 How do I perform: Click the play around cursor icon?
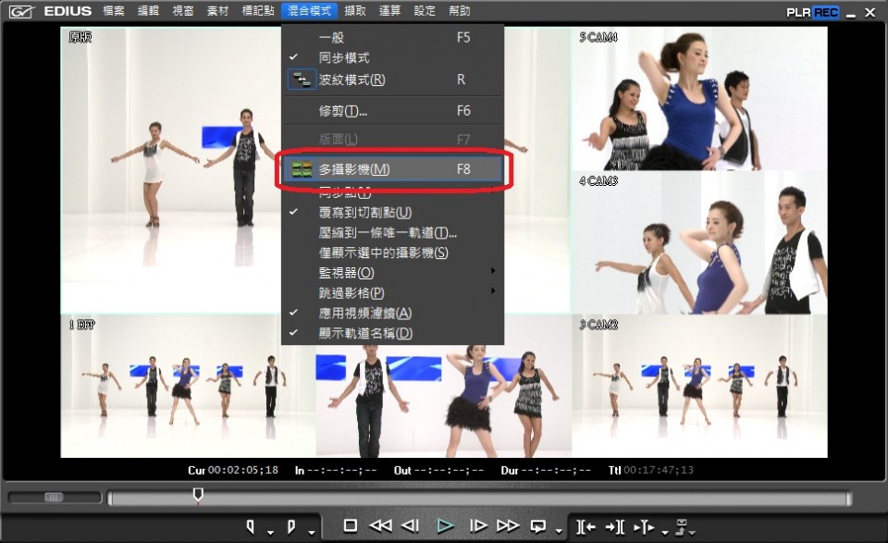tap(644, 527)
